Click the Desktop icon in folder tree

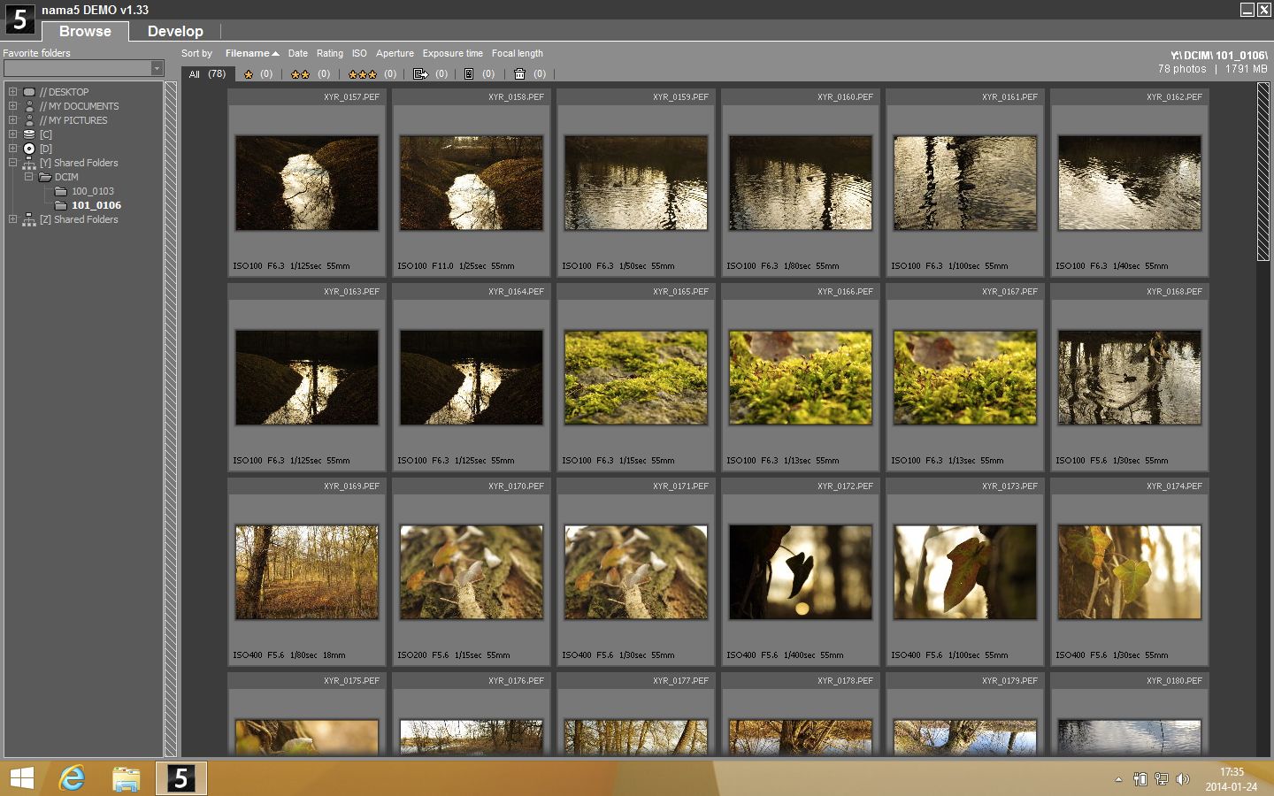click(29, 92)
